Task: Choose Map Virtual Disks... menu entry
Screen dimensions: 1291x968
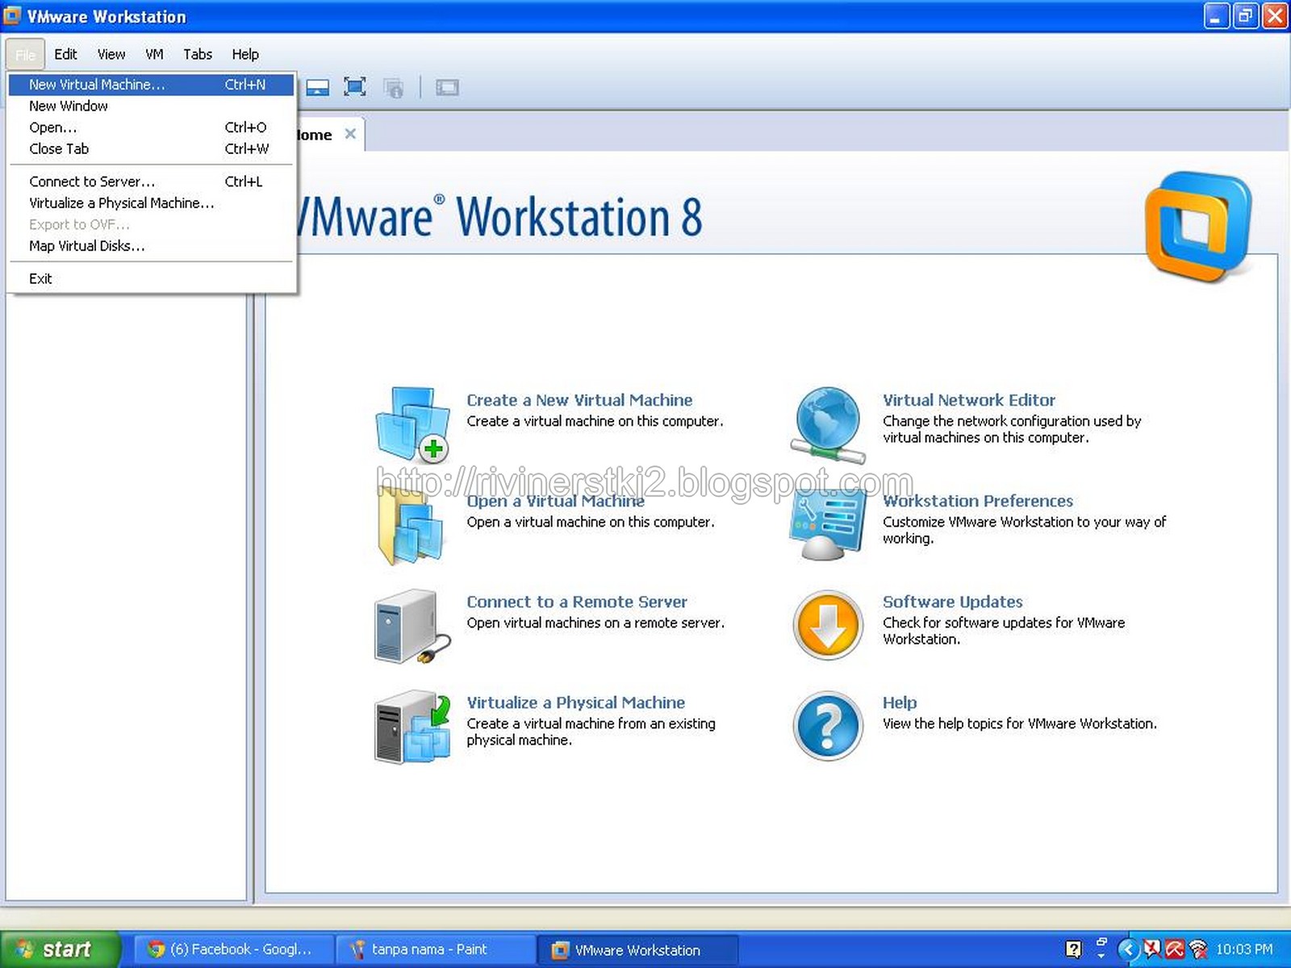Action: pos(151,246)
